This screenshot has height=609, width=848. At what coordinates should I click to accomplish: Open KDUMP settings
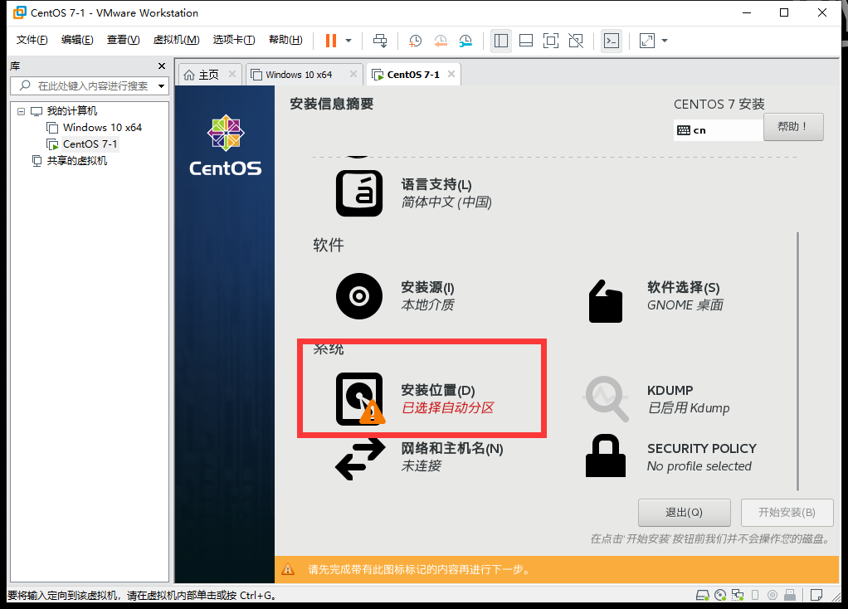point(657,398)
